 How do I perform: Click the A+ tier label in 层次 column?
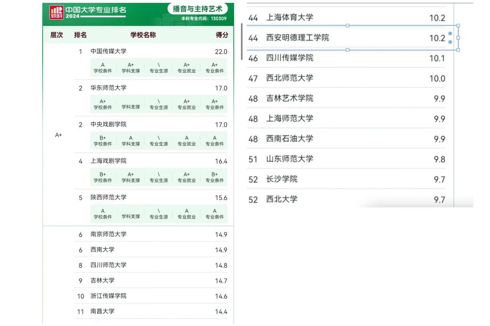tap(58, 135)
